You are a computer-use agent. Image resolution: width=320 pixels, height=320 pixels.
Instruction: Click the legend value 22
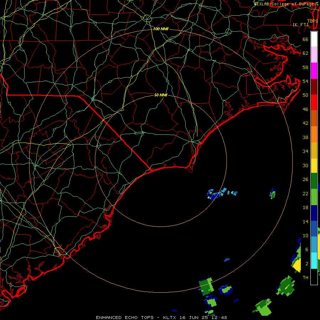point(305,193)
